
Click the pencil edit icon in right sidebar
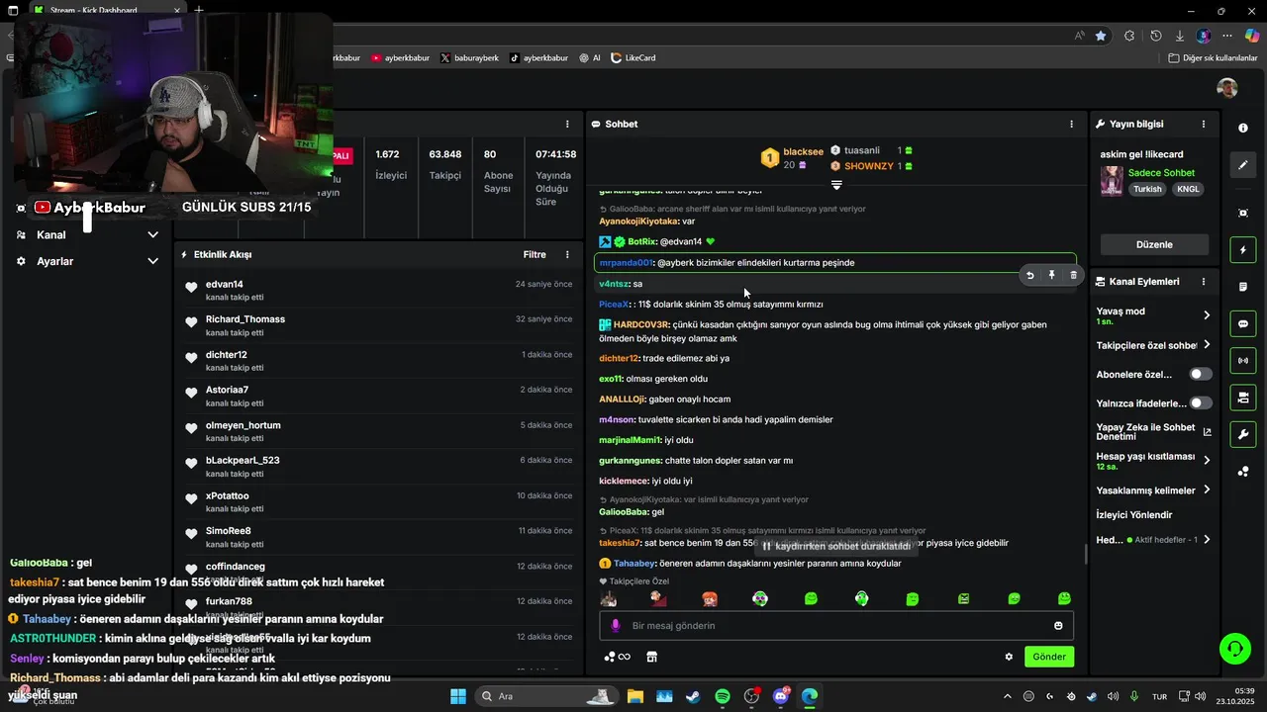coord(1242,165)
